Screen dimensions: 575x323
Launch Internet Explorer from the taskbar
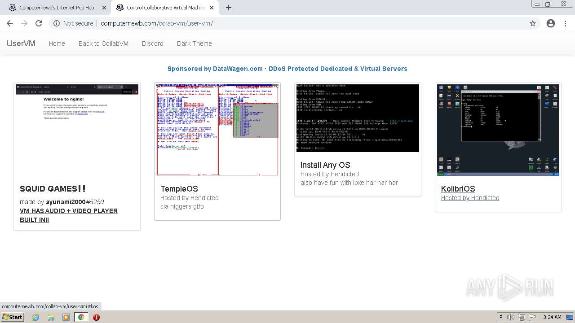(x=36, y=317)
